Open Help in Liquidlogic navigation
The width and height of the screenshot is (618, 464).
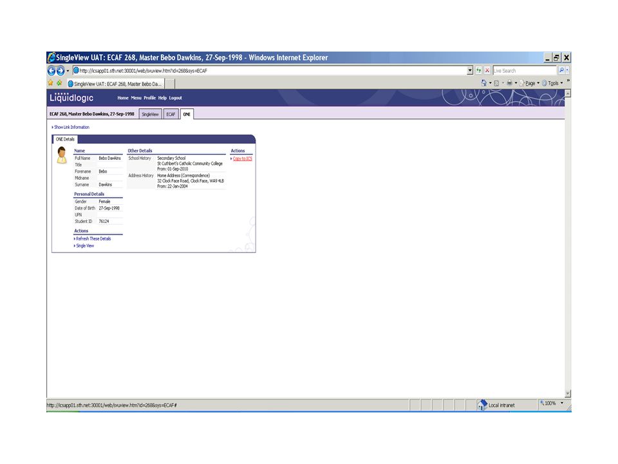(x=162, y=98)
